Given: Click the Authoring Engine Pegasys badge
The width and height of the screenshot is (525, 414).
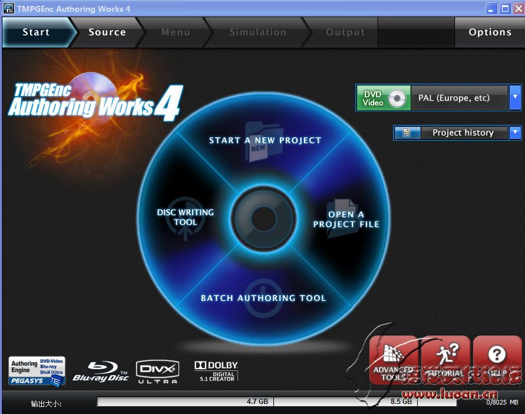Looking at the screenshot, I should point(37,371).
